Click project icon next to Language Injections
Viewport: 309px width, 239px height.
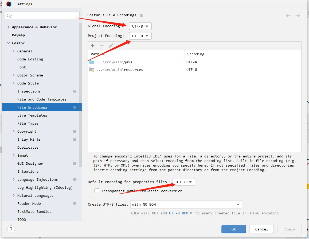(75, 179)
